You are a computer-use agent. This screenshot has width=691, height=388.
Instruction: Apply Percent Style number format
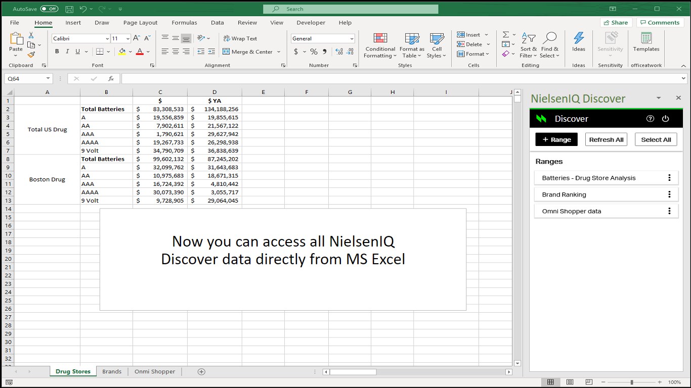point(314,52)
